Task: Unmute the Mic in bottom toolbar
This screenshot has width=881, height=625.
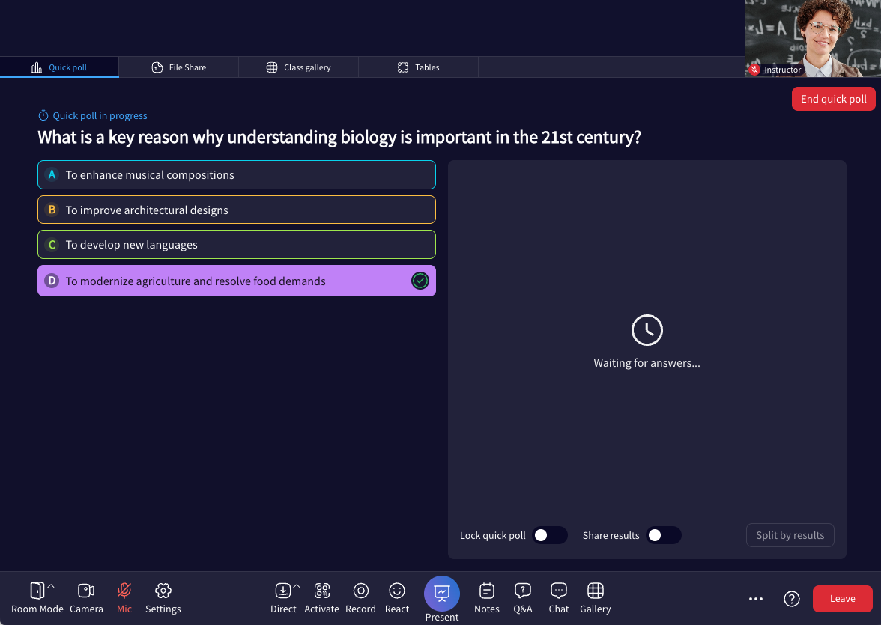Action: pos(124,591)
